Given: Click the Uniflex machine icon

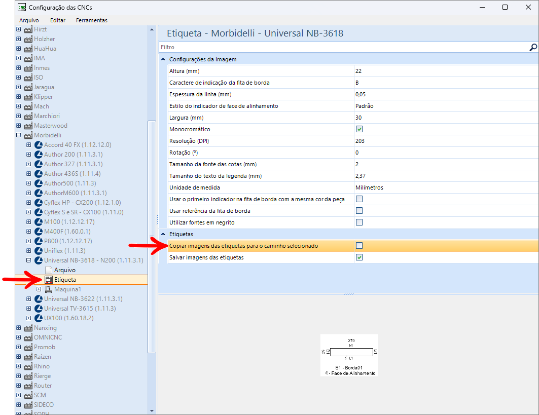Looking at the screenshot, I should 39,251.
